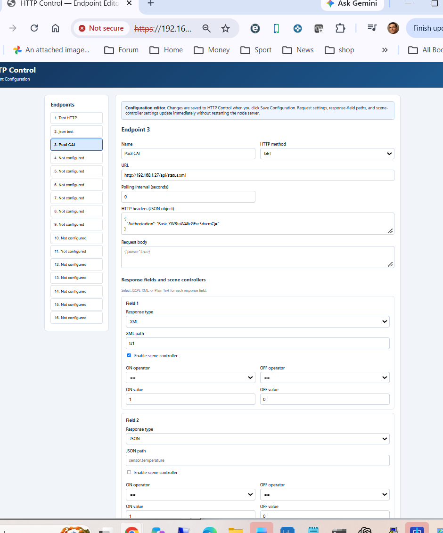Click the circular 'e' extension icon

[255, 29]
